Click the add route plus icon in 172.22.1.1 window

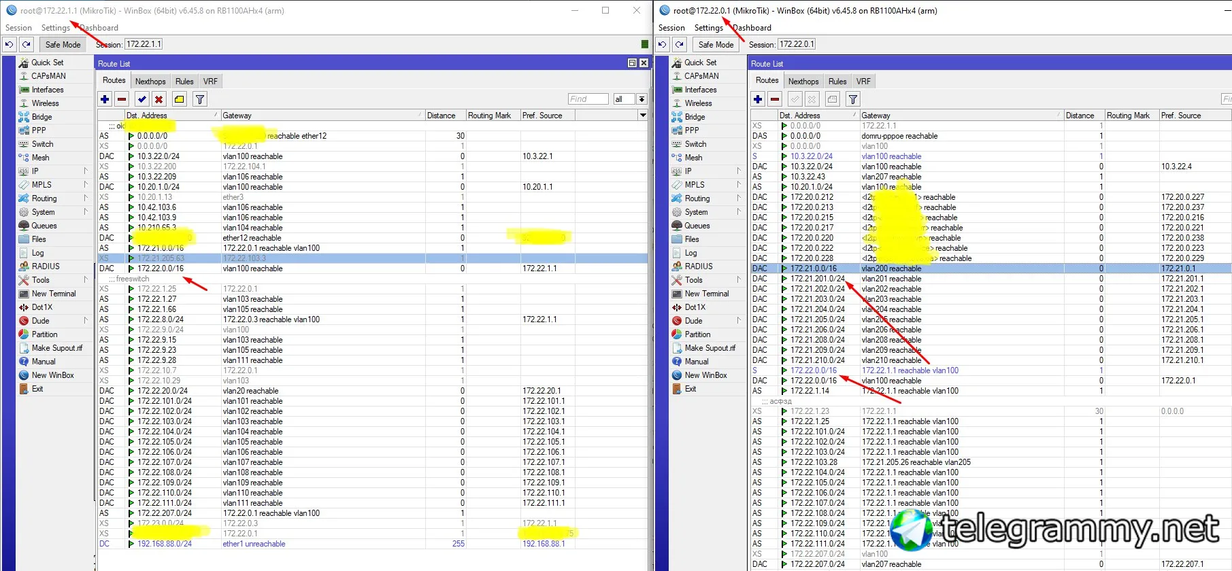105,99
